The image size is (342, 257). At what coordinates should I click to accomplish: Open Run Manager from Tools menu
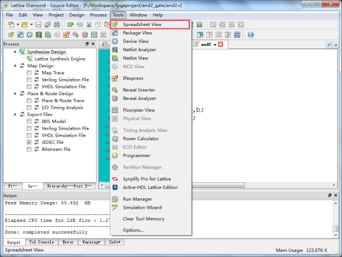tap(151, 199)
